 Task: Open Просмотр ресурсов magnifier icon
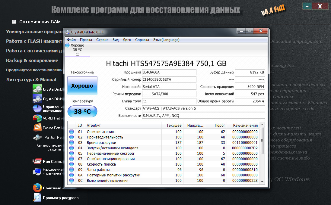point(37,197)
